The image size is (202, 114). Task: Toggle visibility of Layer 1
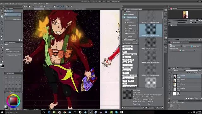pyautogui.click(x=170, y=89)
